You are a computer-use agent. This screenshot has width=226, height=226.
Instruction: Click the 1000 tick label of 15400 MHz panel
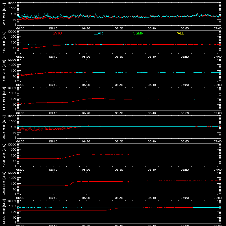click(13, 206)
